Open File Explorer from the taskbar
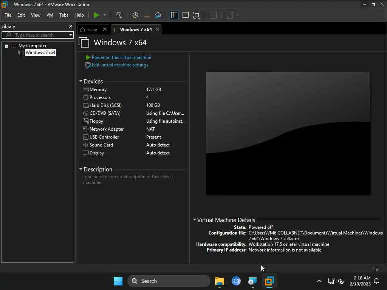 click(x=220, y=281)
